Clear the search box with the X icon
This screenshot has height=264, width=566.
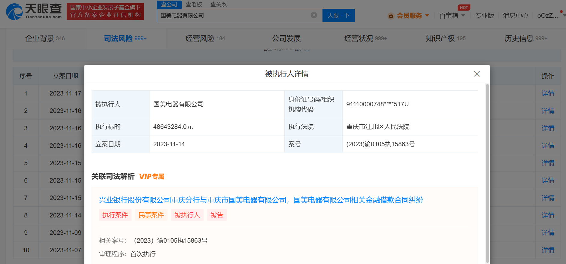314,15
